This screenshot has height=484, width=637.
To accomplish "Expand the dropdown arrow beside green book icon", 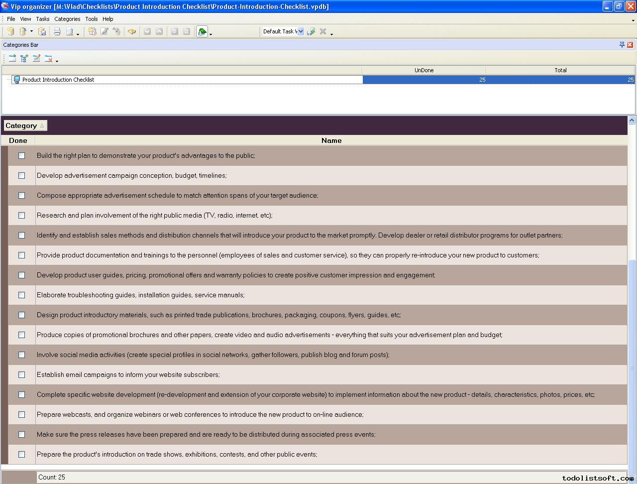I will (x=211, y=34).
